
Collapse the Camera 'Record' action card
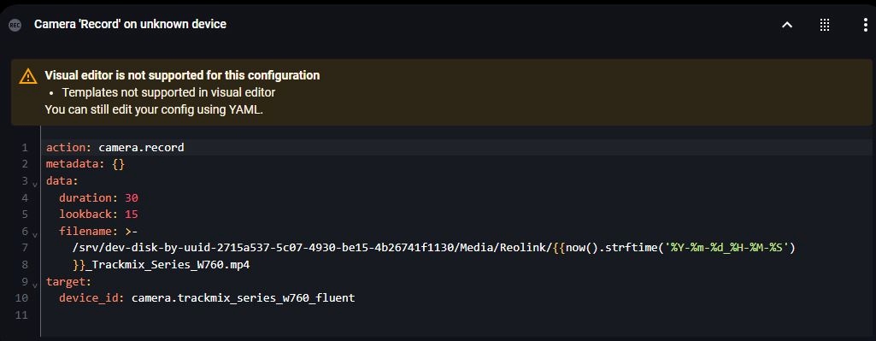(x=787, y=25)
